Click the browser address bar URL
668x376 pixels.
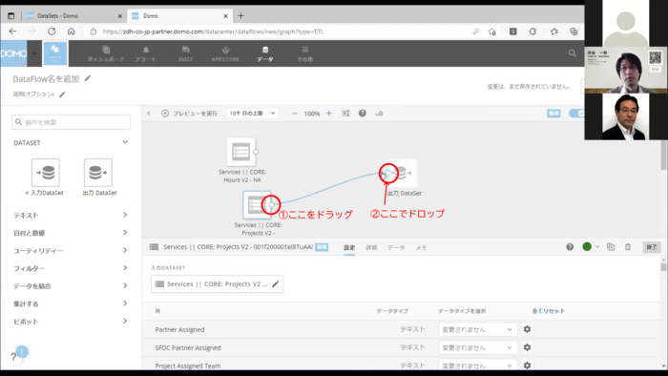tap(213, 31)
